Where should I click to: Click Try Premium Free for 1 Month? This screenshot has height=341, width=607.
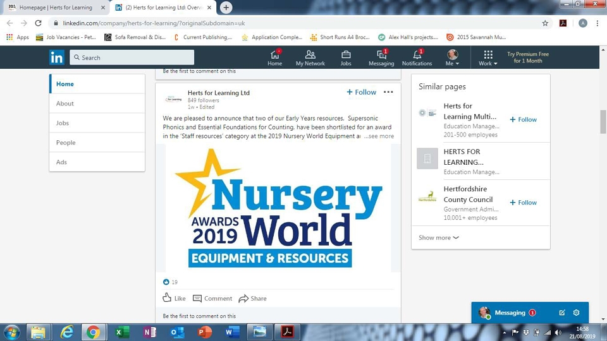[x=527, y=57]
